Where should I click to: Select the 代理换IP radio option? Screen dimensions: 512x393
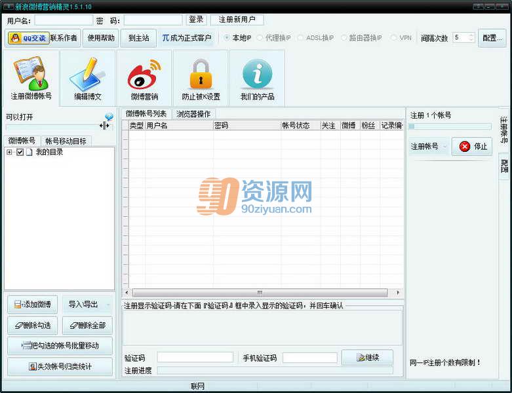pyautogui.click(x=260, y=38)
